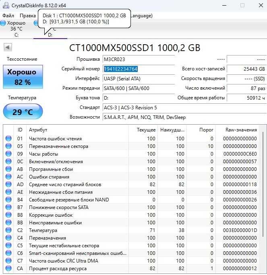Click status icon of row CA

point(8,268)
